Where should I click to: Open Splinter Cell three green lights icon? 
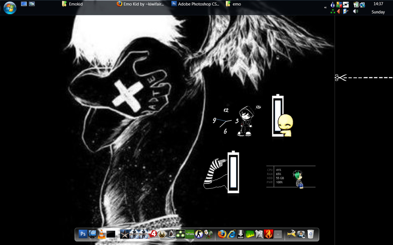coord(181,234)
